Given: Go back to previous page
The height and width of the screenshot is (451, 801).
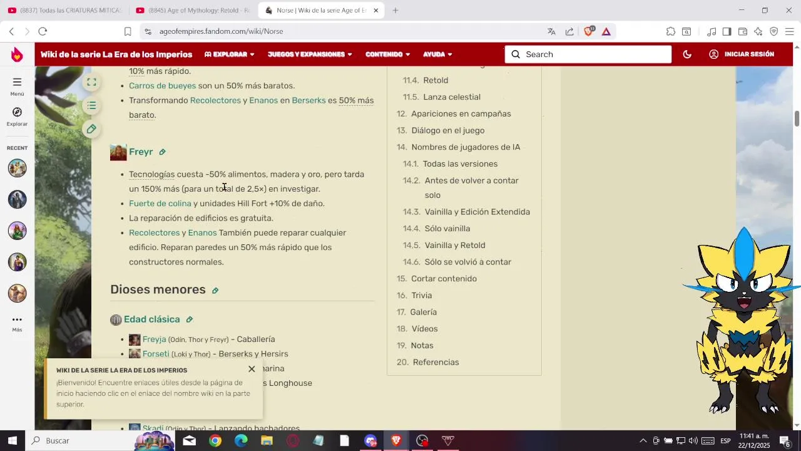Looking at the screenshot, I should pos(11,31).
